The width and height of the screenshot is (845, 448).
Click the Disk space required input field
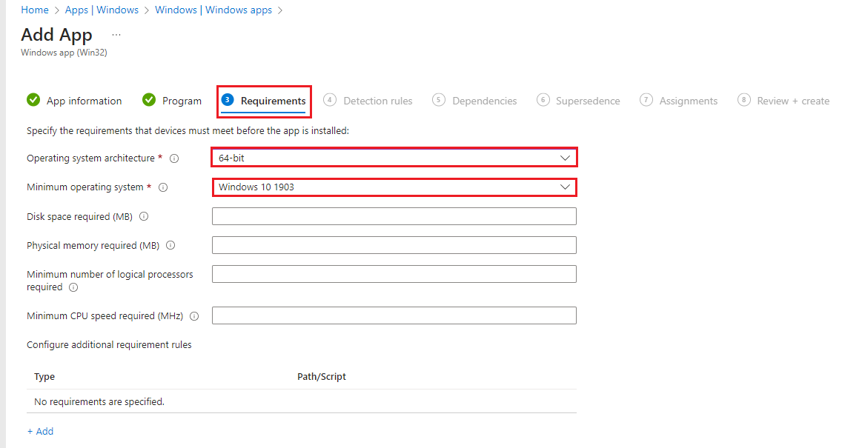(x=394, y=215)
